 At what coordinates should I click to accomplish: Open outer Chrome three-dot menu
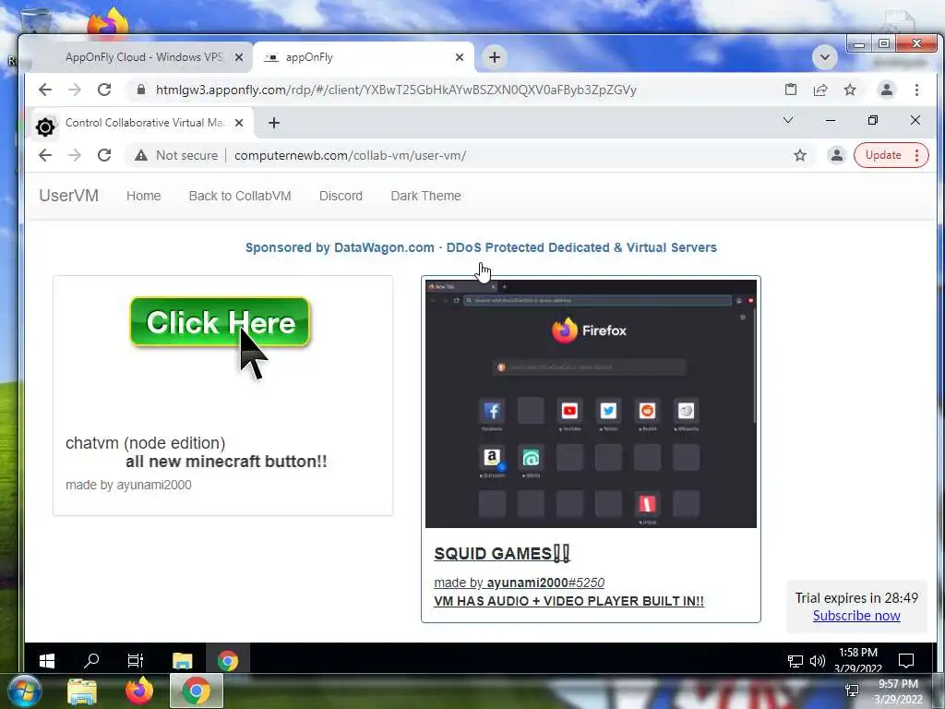(x=916, y=90)
